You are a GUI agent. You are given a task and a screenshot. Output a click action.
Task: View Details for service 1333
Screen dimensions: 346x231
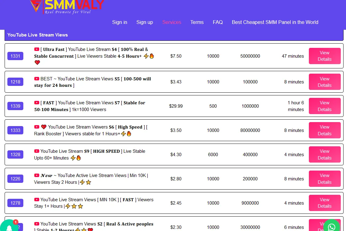click(x=325, y=130)
